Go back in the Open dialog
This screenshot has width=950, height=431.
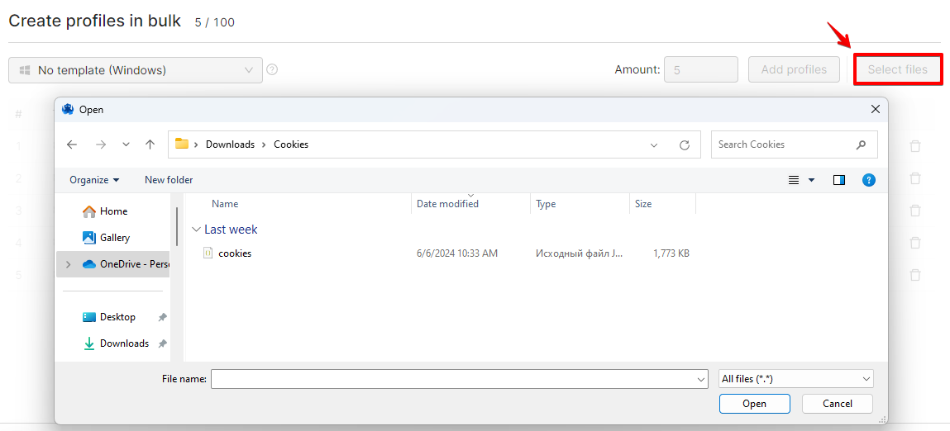click(72, 144)
